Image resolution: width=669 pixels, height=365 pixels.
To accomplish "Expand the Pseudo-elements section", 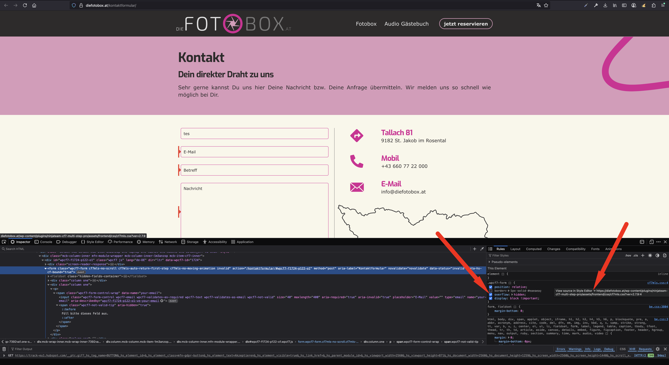I will coord(489,262).
